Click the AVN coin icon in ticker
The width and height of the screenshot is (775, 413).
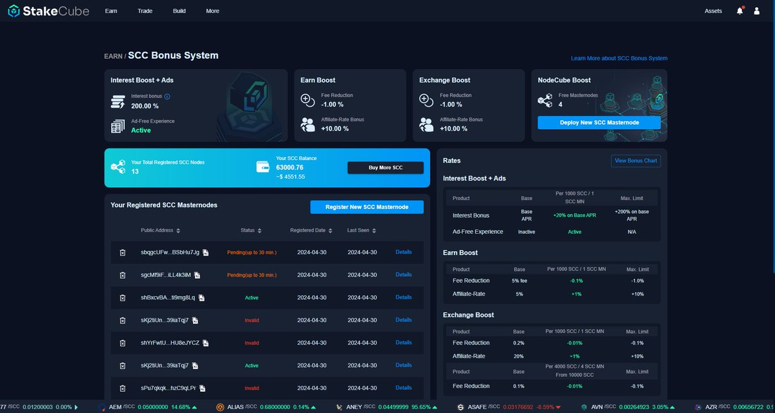[584, 407]
